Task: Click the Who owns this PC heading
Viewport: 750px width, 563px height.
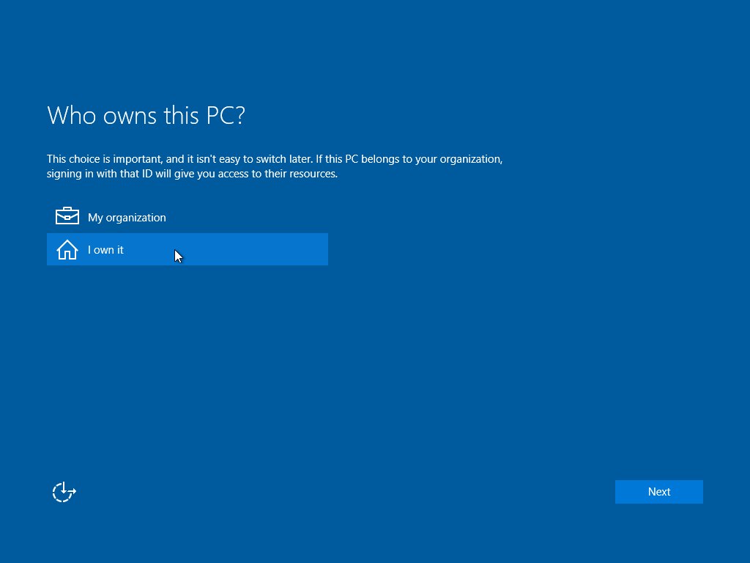Action: pyautogui.click(x=146, y=115)
